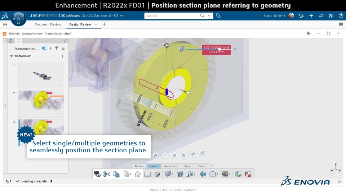Click the line reference positioning icon
The width and height of the screenshot is (346, 194).
click(x=165, y=155)
